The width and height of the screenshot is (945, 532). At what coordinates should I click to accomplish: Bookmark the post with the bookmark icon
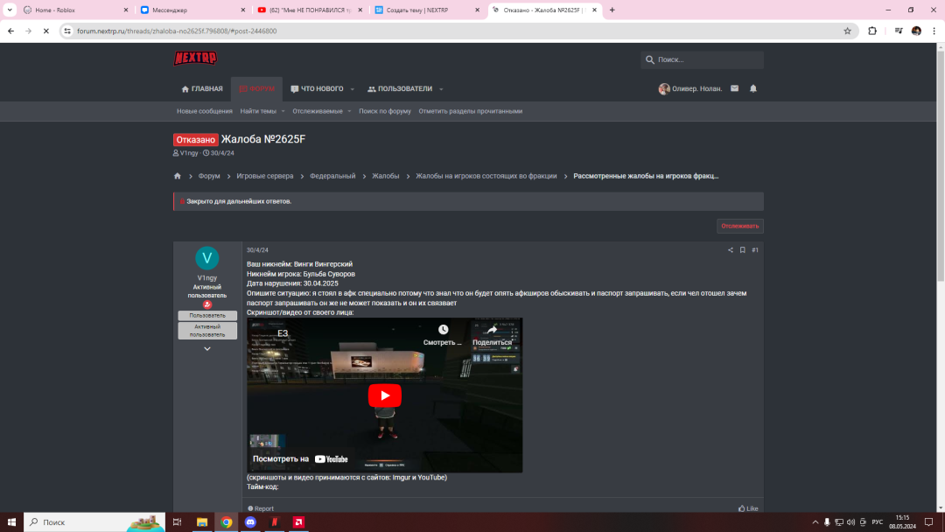pos(743,250)
